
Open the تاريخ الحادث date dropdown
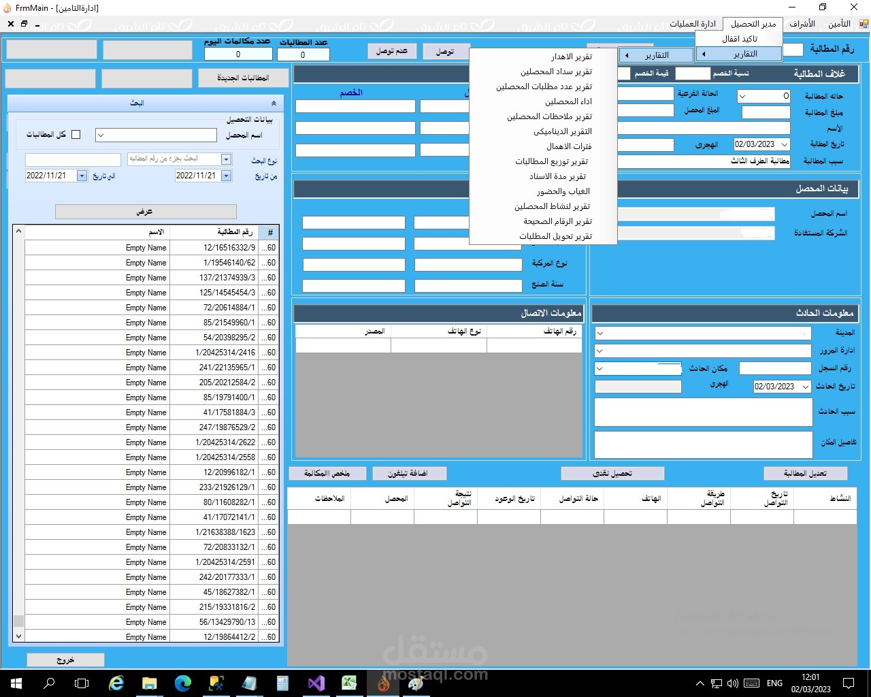[x=806, y=387]
